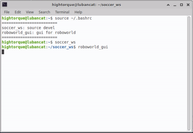Open the Edit menu
Screen dimensions: 193x133
coord(18,12)
